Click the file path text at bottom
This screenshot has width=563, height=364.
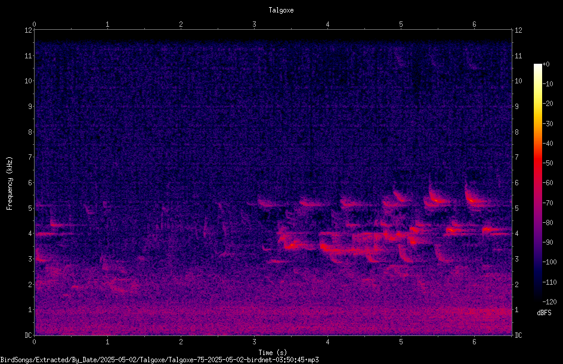(159, 360)
